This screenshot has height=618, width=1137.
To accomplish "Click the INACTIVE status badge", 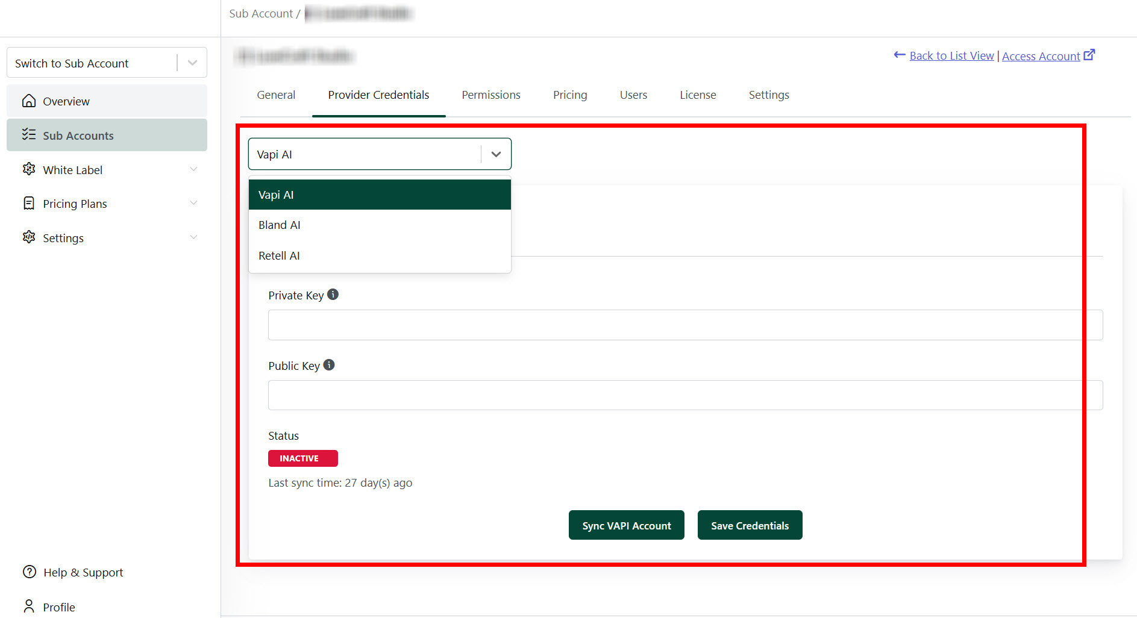I will pos(302,458).
